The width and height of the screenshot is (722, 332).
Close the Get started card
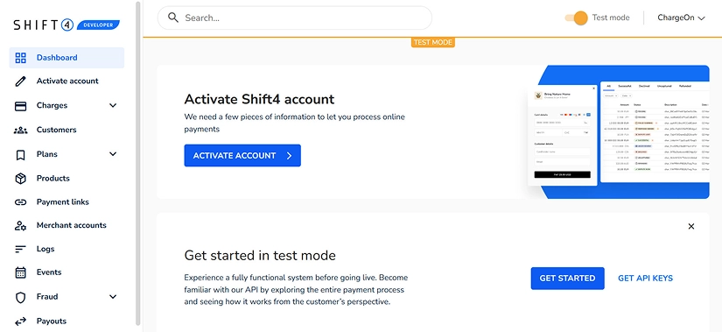(x=690, y=226)
